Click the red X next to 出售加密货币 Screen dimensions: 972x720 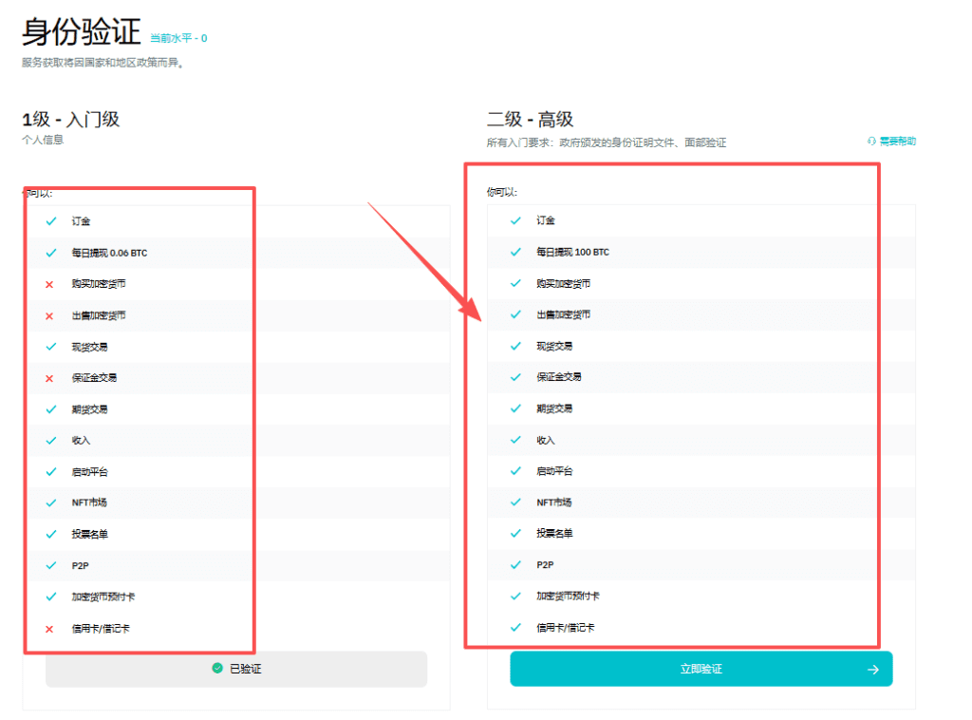tap(50, 314)
